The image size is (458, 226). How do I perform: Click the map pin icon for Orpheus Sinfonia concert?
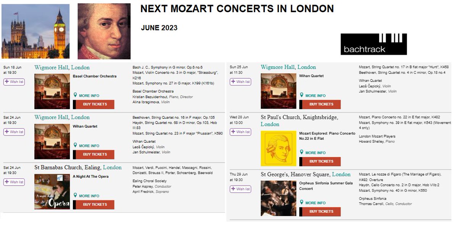coord(302,202)
